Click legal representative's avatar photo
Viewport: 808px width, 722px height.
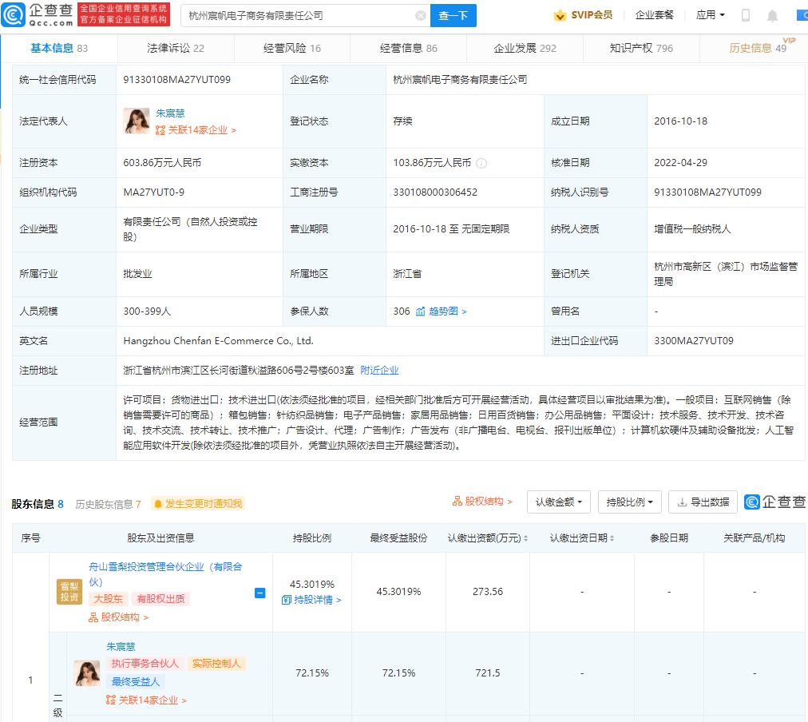pyautogui.click(x=137, y=121)
